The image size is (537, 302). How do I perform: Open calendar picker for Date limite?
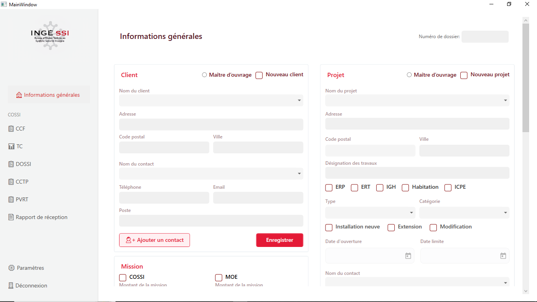[503, 256]
